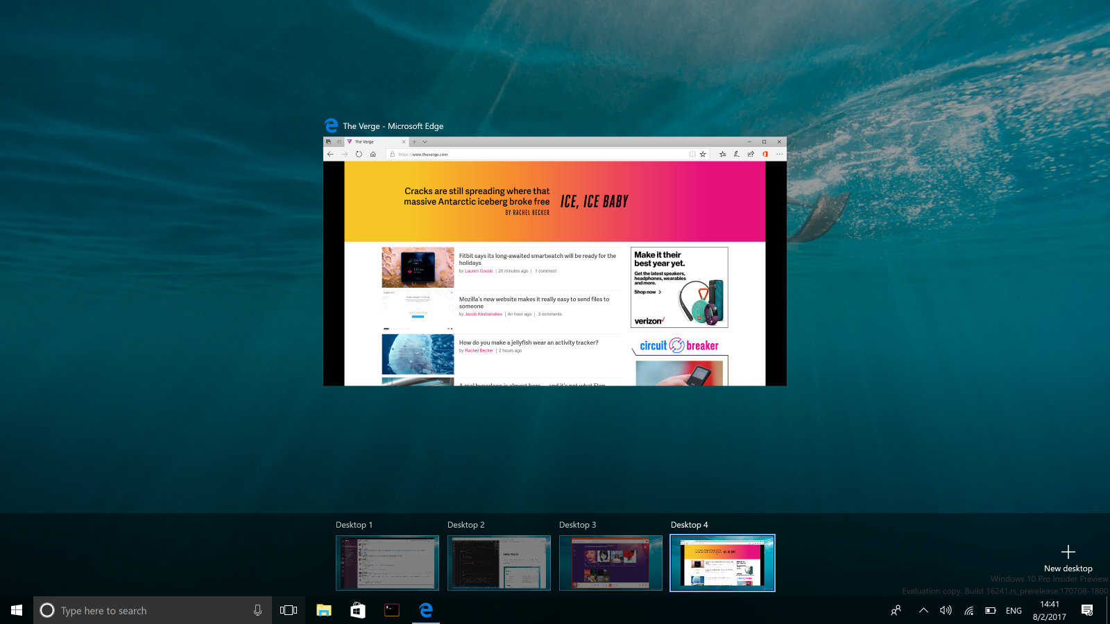
Task: Launch Microsoft Store from the taskbar
Action: coord(358,610)
